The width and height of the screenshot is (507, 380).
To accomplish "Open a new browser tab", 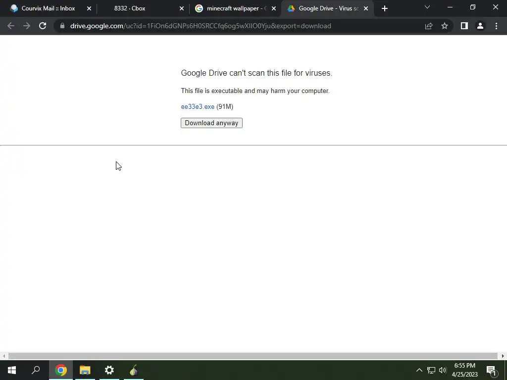I will (x=384, y=8).
